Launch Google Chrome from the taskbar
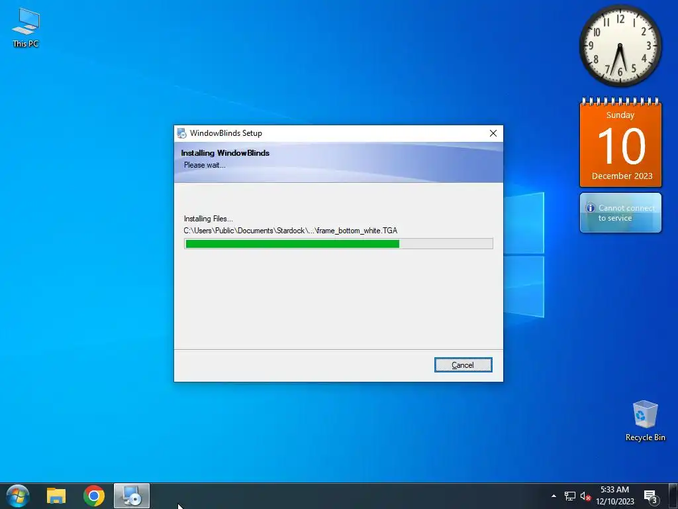The image size is (678, 509). coord(94,496)
